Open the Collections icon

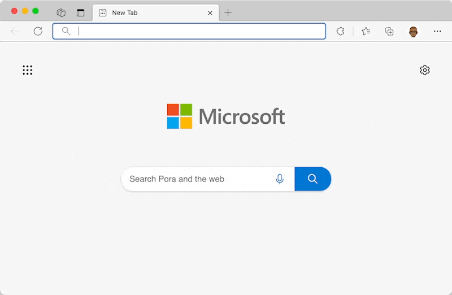tap(389, 31)
